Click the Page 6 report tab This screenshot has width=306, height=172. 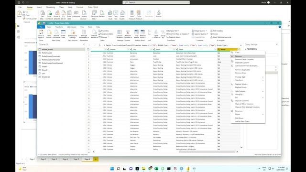point(87,159)
